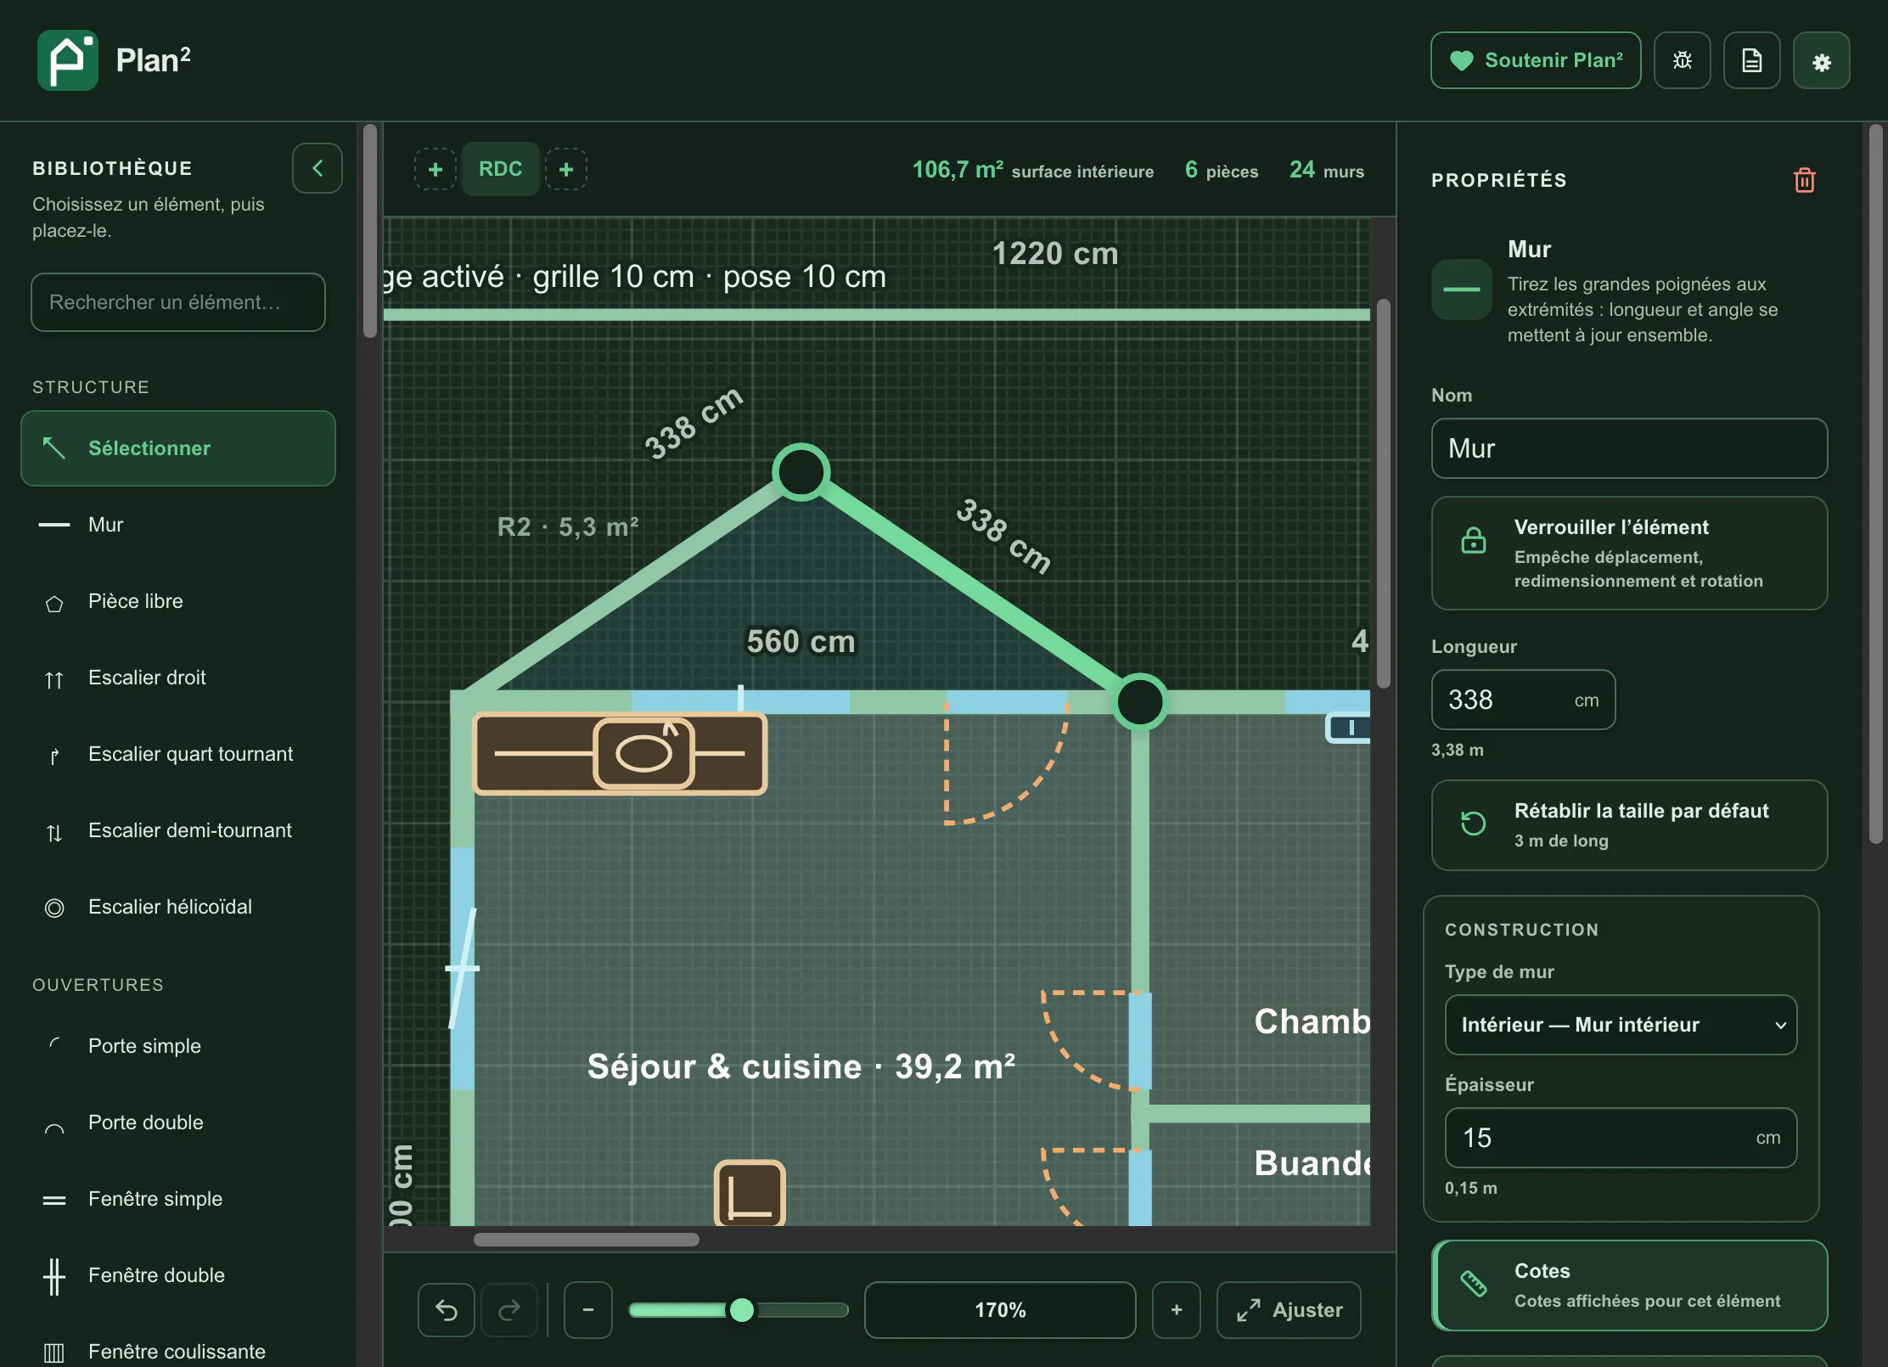
Task: Switch to the RDC floor tab
Action: (501, 169)
